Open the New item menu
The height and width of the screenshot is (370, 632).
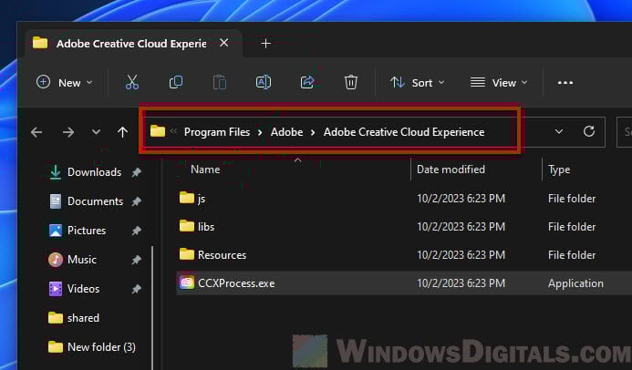[65, 83]
